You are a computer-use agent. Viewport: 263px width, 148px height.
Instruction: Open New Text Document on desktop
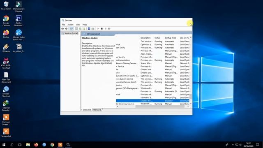pos(6,78)
